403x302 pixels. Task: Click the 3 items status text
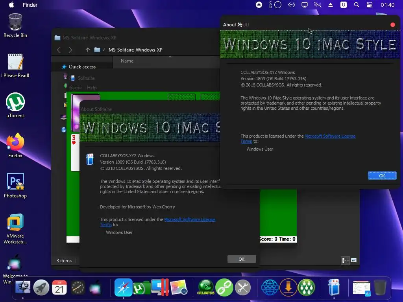click(64, 261)
